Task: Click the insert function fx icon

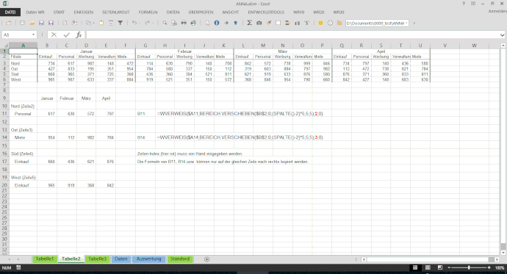Action: tap(79, 35)
